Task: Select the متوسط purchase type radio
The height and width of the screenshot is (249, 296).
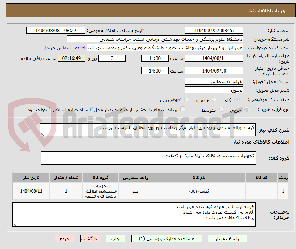Action: [222, 109]
